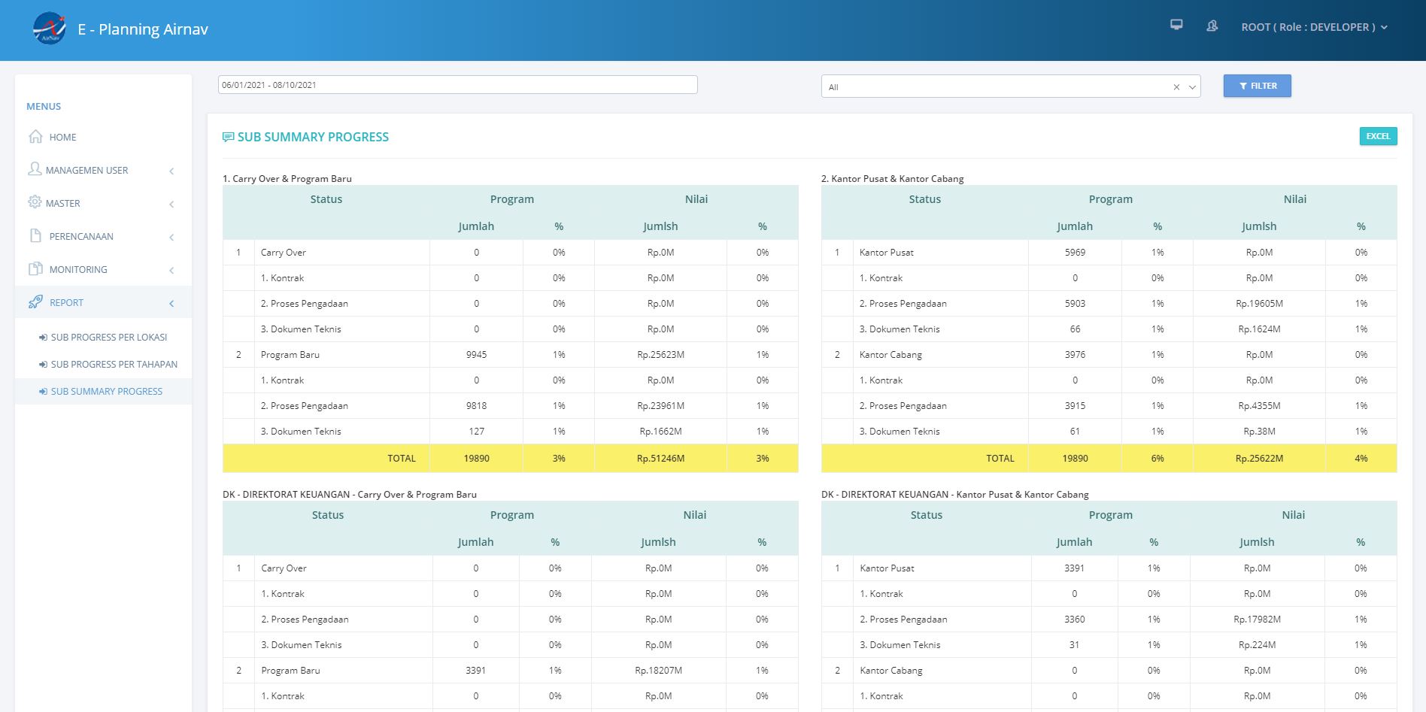Collapse the Report submenu
Screen dimensions: 1426x712
point(171,302)
